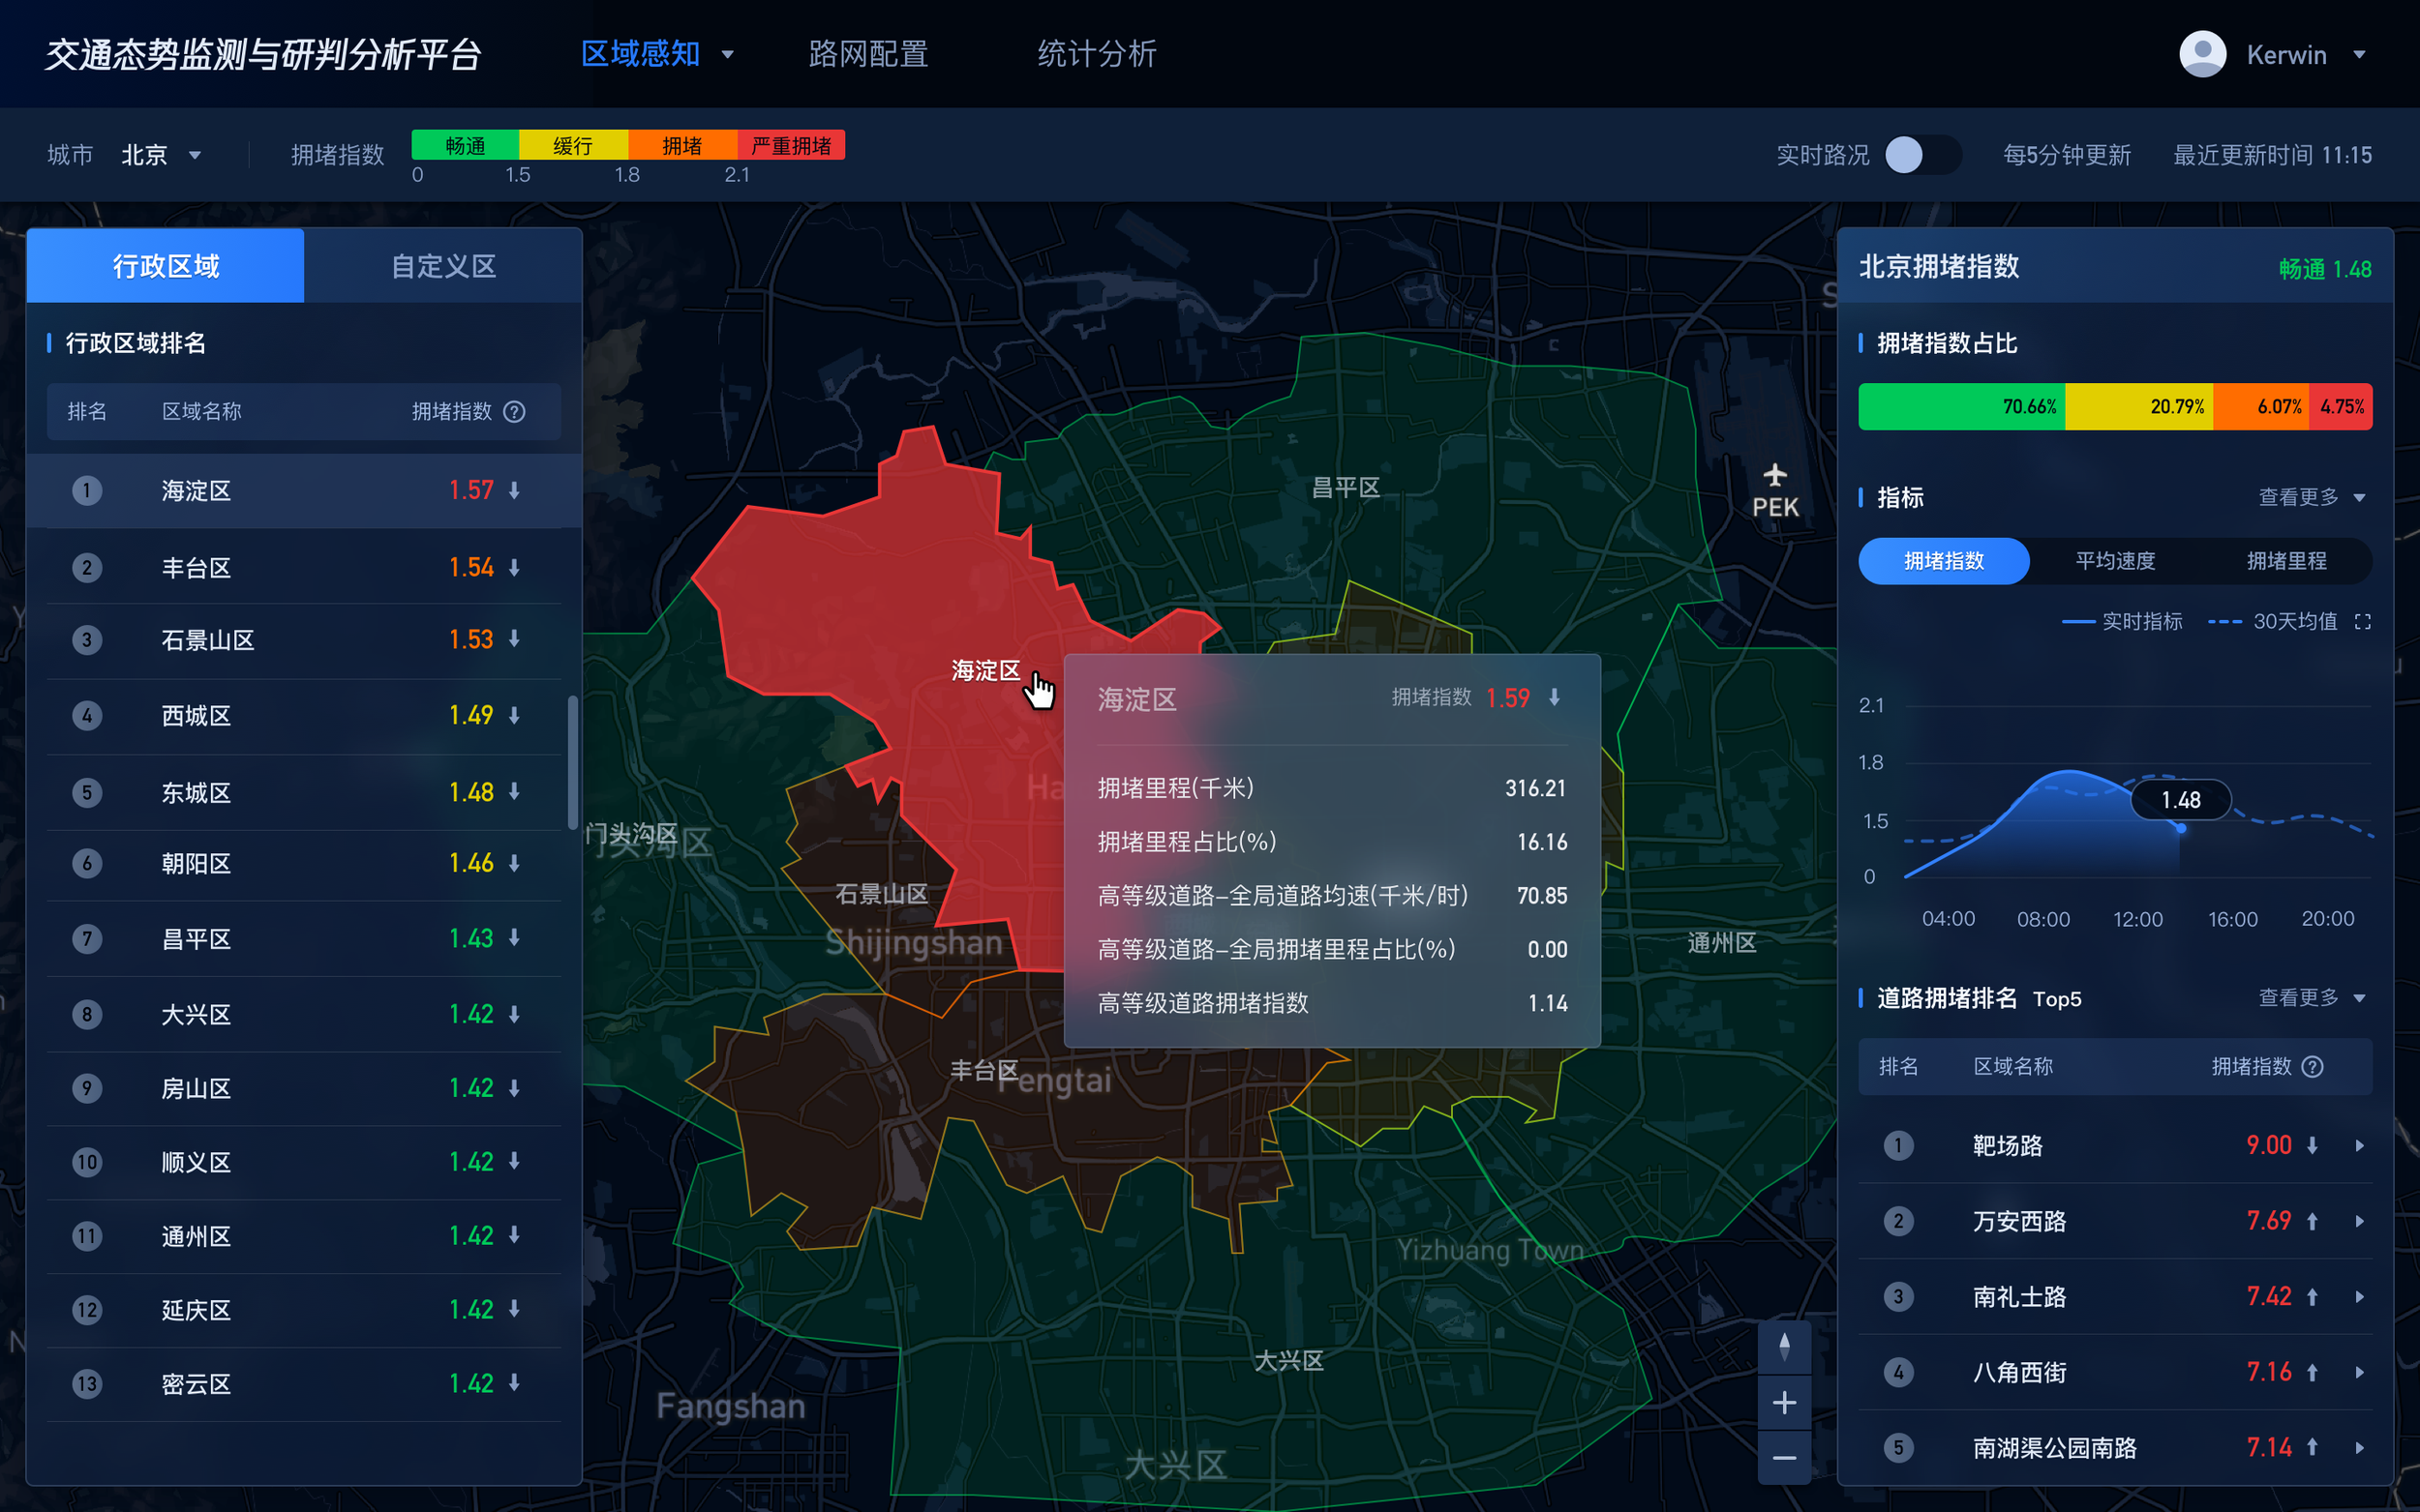
Task: Zoom in using the map plus icon
Action: click(x=1785, y=1402)
